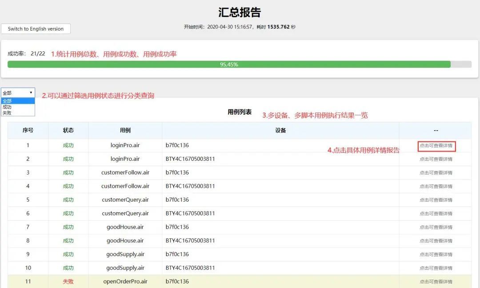This screenshot has height=288, width=480.
Task: Open details link for row 3 customerFollow.air
Action: click(436, 173)
